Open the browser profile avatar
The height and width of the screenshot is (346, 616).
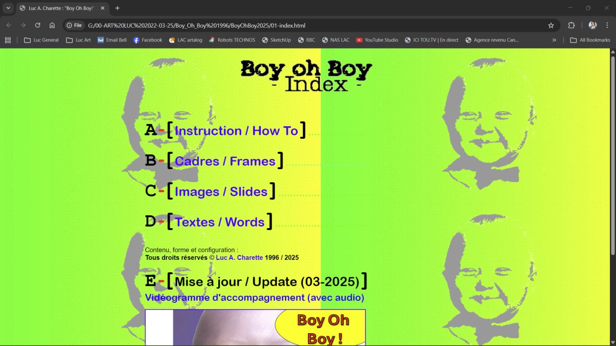[x=592, y=25]
